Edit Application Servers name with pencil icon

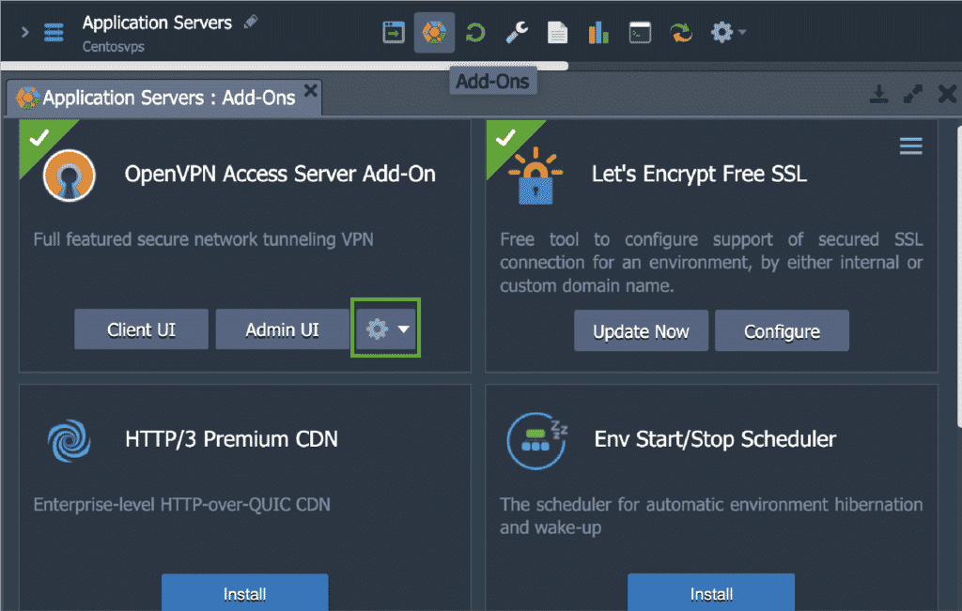coord(250,23)
